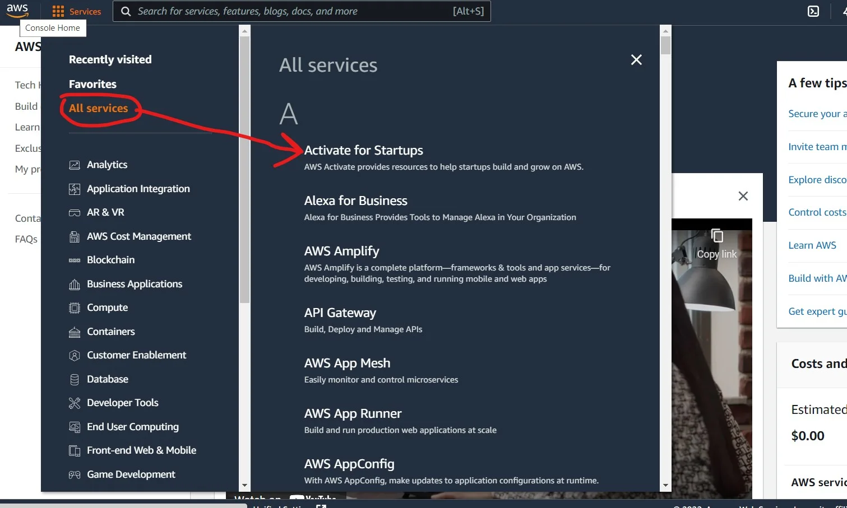Image resolution: width=847 pixels, height=508 pixels.
Task: Click the All services list scrollbar thumb
Action: 665,45
